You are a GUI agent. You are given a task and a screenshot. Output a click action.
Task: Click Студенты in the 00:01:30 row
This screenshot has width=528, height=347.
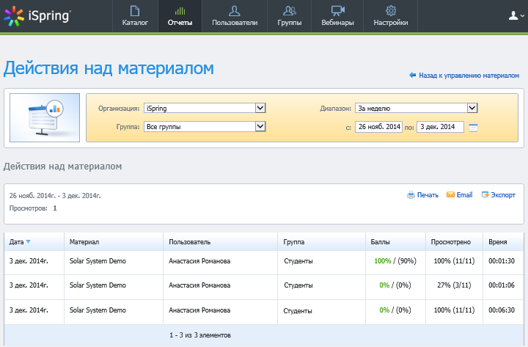pyautogui.click(x=298, y=261)
